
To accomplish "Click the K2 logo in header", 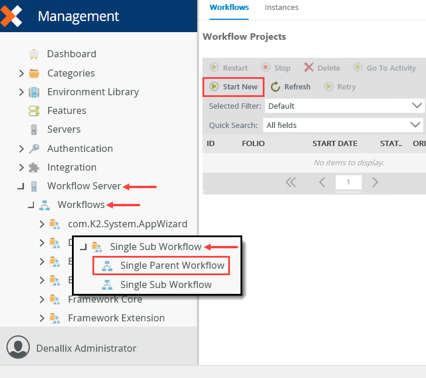I will point(11,15).
